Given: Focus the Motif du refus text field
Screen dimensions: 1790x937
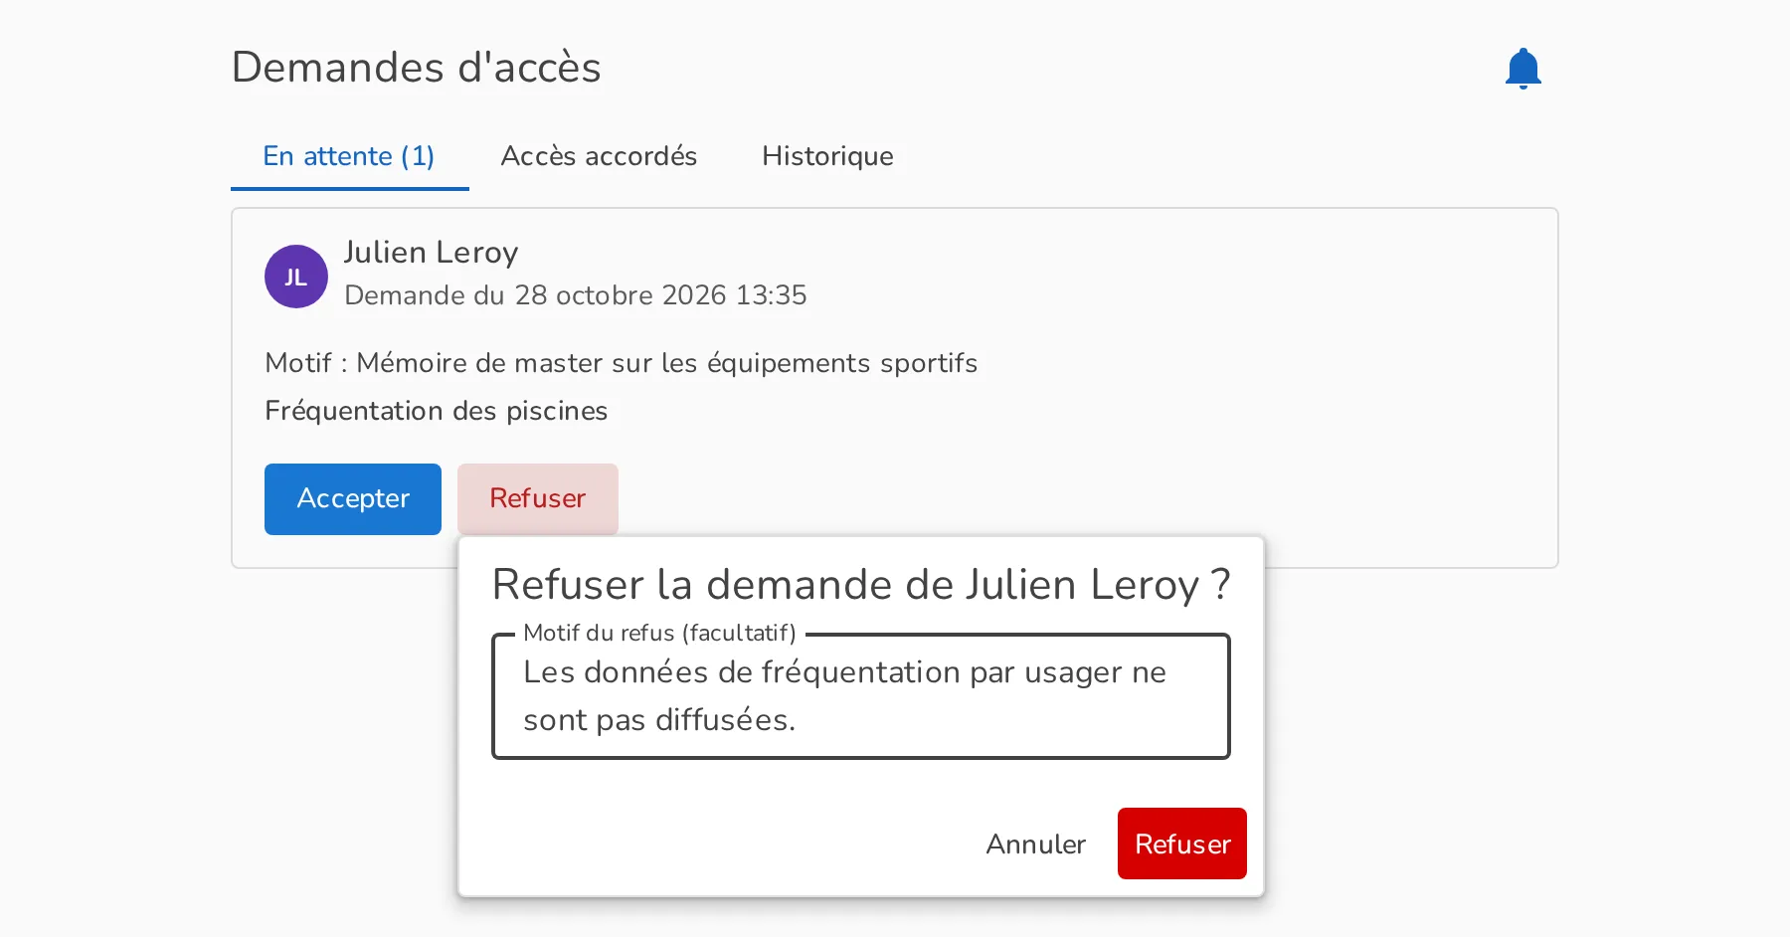Looking at the screenshot, I should [x=861, y=696].
